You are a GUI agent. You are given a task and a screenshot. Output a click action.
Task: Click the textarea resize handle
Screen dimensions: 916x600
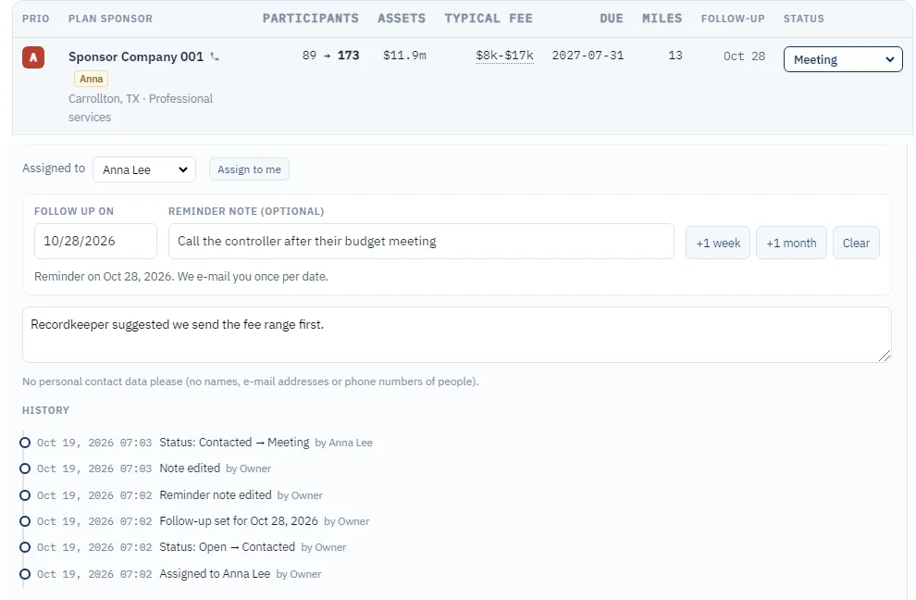click(x=885, y=356)
